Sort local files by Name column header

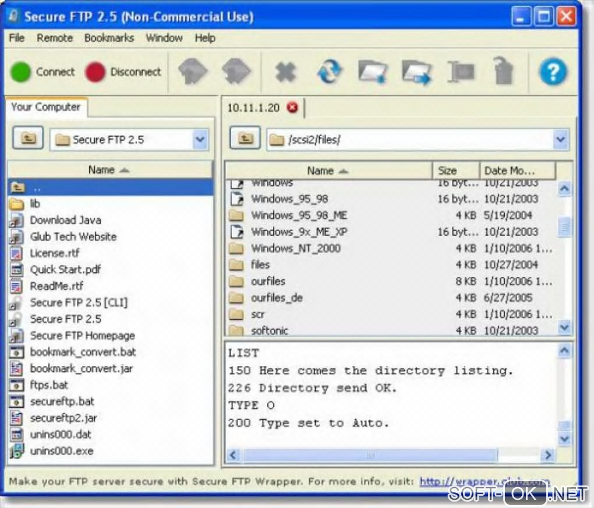[x=110, y=170]
